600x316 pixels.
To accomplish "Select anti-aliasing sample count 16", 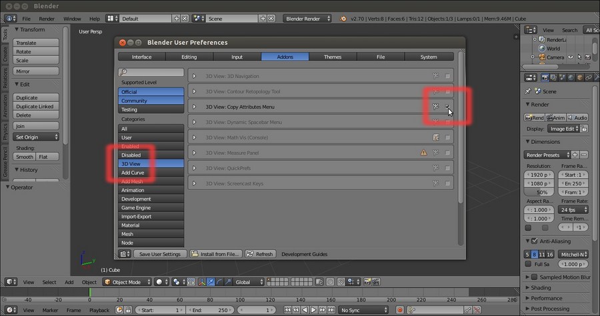I will point(550,255).
